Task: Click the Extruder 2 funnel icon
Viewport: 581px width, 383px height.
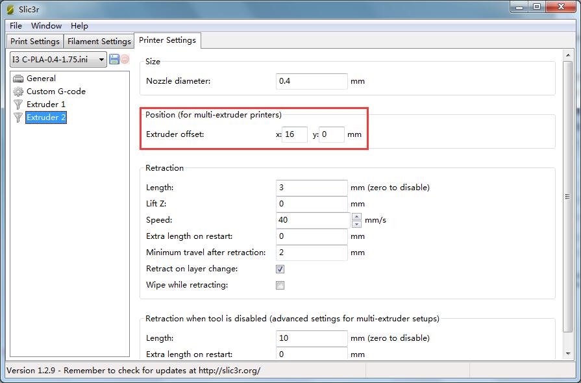Action: [18, 117]
